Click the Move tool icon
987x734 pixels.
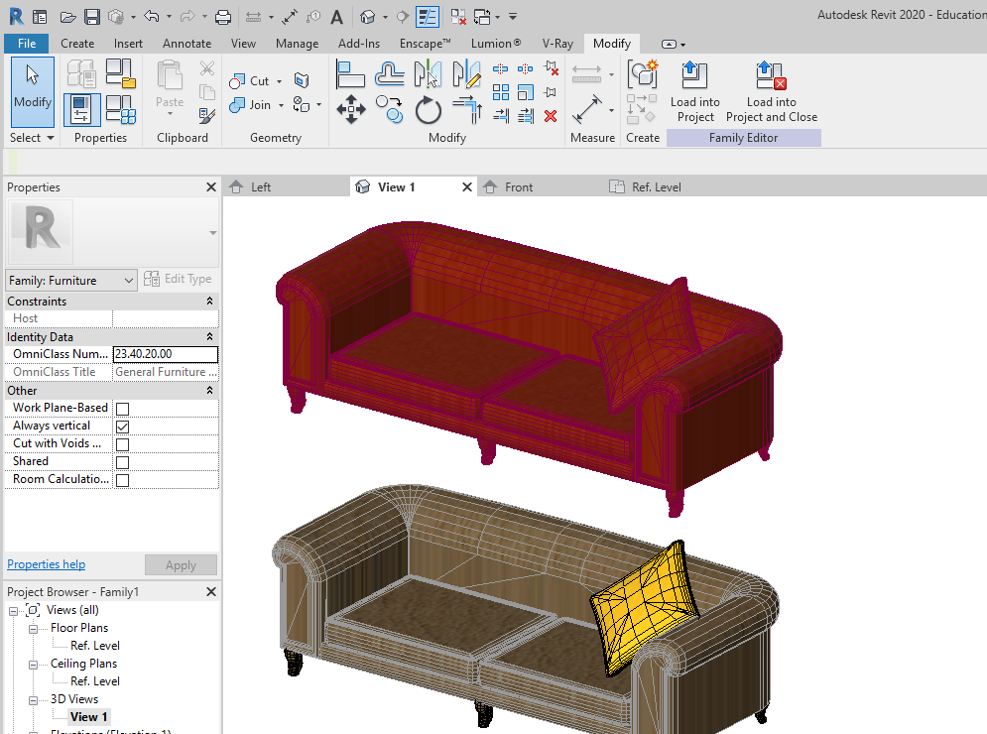click(351, 110)
